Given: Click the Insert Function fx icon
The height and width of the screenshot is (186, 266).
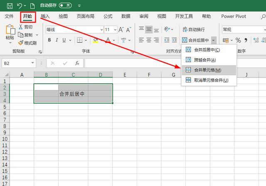Looking at the screenshot, I should pyautogui.click(x=77, y=63).
